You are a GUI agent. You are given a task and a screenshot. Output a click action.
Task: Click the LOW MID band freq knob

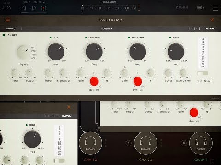pos(94,52)
